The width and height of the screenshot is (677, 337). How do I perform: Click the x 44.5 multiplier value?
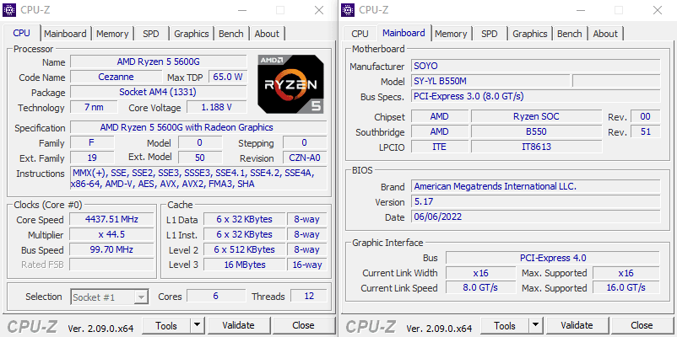[x=111, y=234]
